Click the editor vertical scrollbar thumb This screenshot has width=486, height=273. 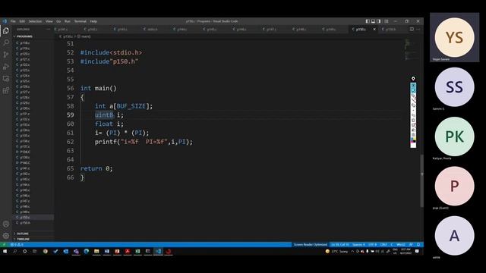(x=422, y=180)
